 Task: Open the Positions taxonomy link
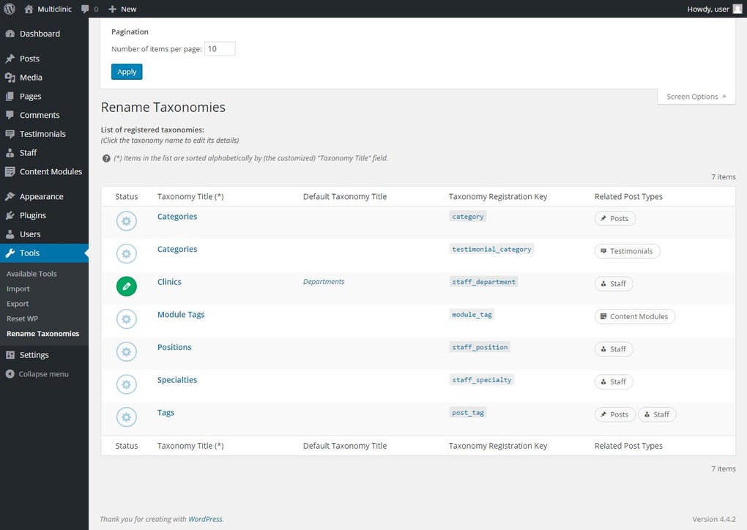coord(174,347)
